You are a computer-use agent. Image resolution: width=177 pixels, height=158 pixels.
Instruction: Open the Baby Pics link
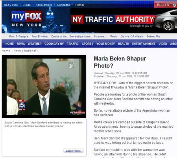click(x=11, y=5)
